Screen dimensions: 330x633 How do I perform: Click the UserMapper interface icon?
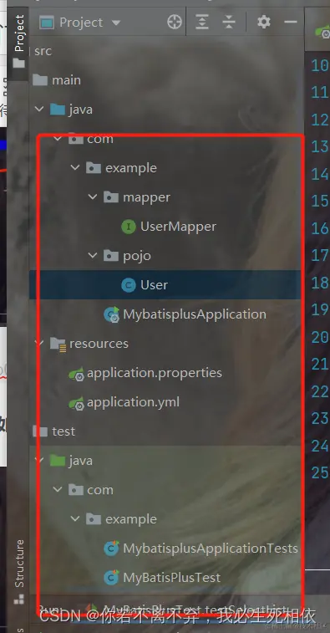point(129,227)
